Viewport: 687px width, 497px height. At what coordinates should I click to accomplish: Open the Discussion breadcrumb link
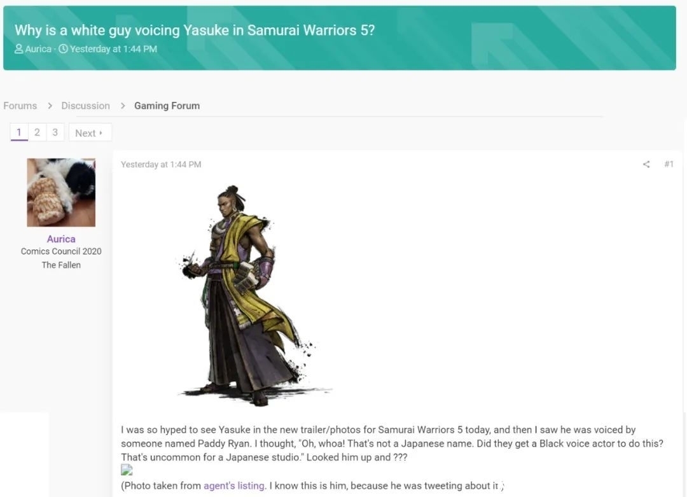click(x=85, y=106)
